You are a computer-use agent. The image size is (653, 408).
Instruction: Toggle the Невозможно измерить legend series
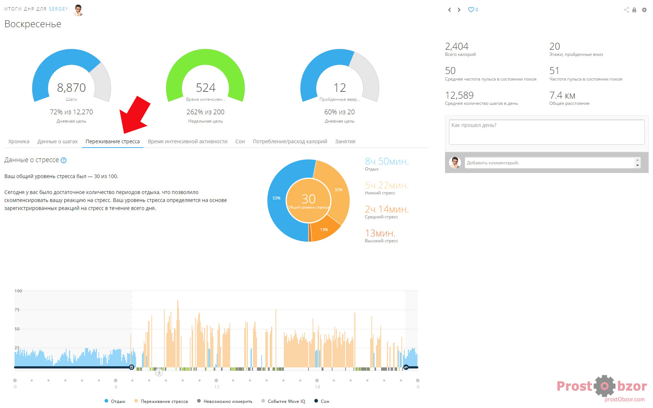[224, 401]
